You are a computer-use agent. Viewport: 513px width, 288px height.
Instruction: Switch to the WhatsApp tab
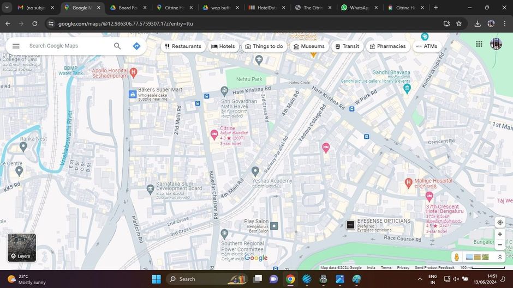(x=359, y=8)
